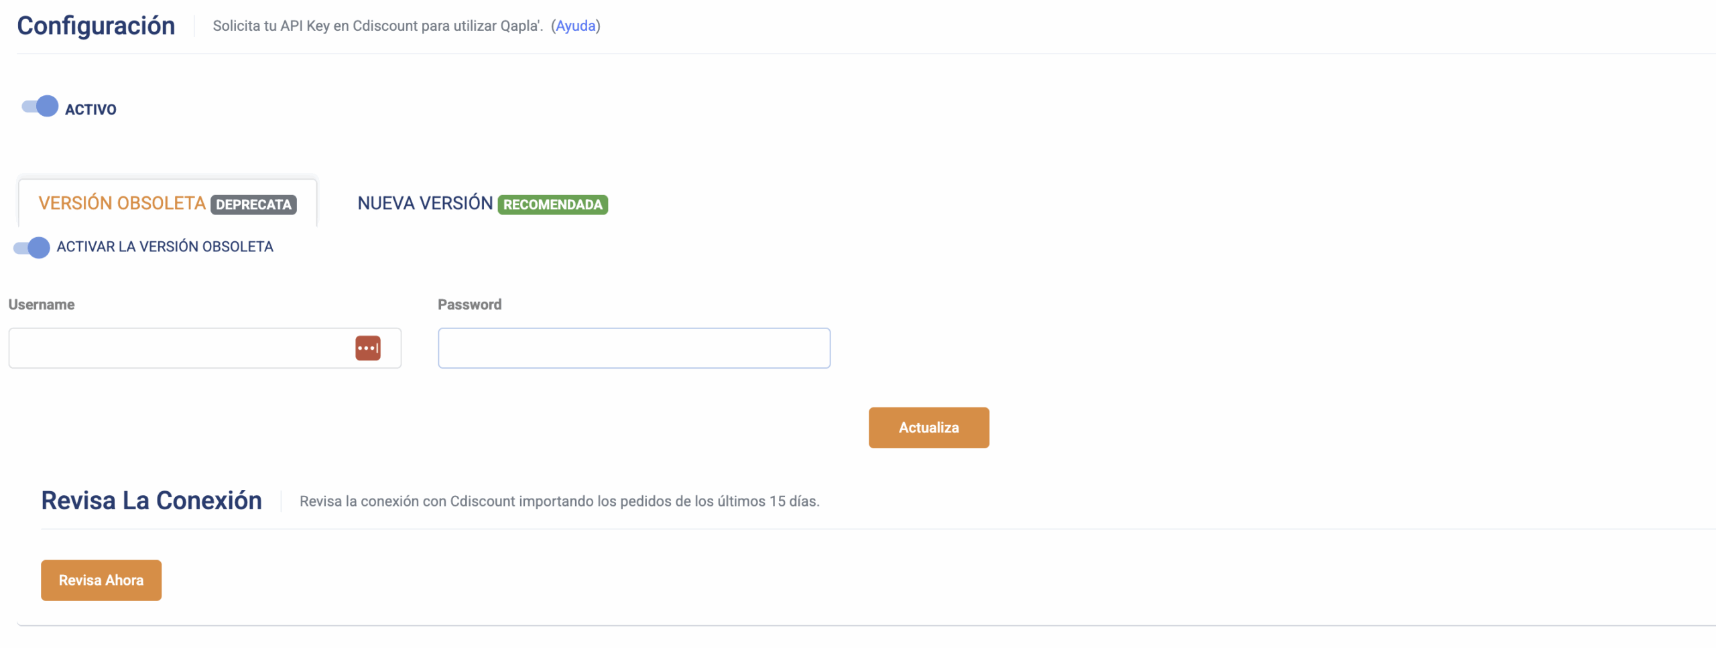Image resolution: width=1716 pixels, height=648 pixels.
Task: Disable the Activar la versión obsoleta switch
Action: [32, 247]
